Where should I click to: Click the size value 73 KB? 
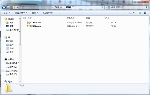[113, 26]
